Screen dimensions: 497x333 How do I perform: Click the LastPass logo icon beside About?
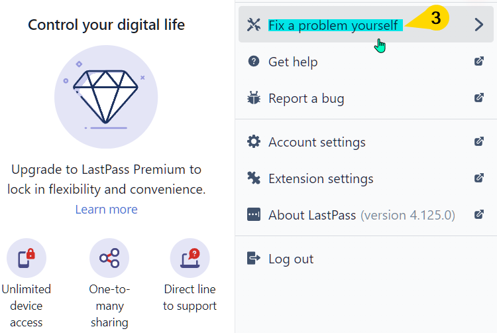point(254,214)
